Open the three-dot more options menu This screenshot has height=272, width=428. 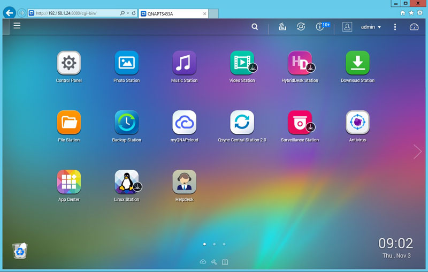(x=395, y=27)
